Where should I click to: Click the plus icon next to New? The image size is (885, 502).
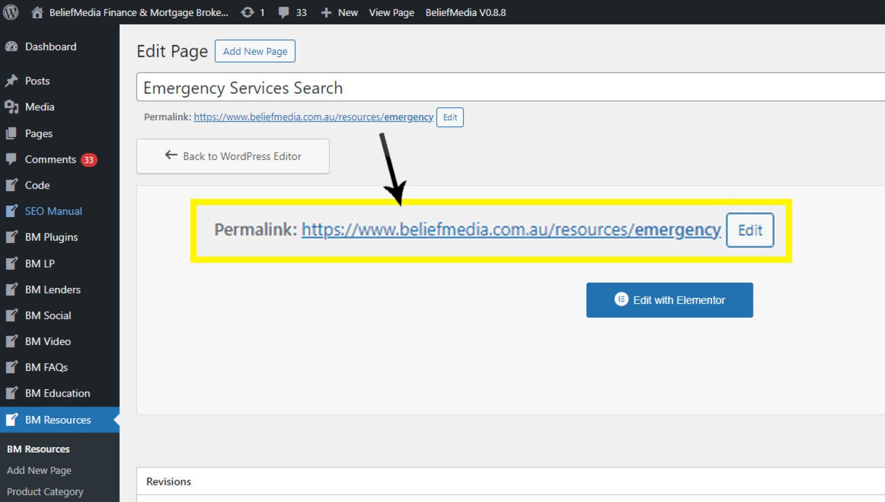point(326,12)
